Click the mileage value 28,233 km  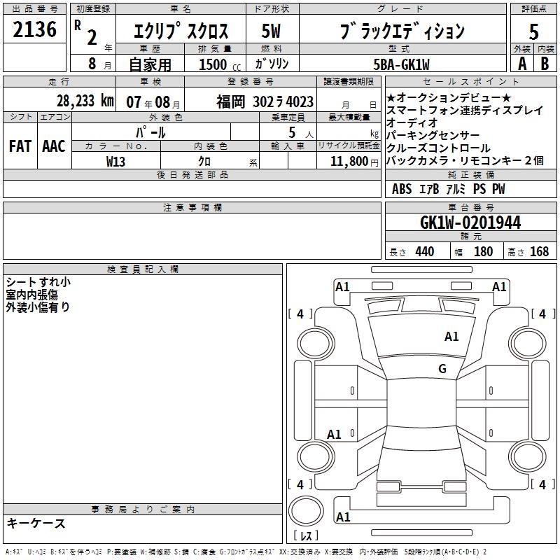(86, 101)
